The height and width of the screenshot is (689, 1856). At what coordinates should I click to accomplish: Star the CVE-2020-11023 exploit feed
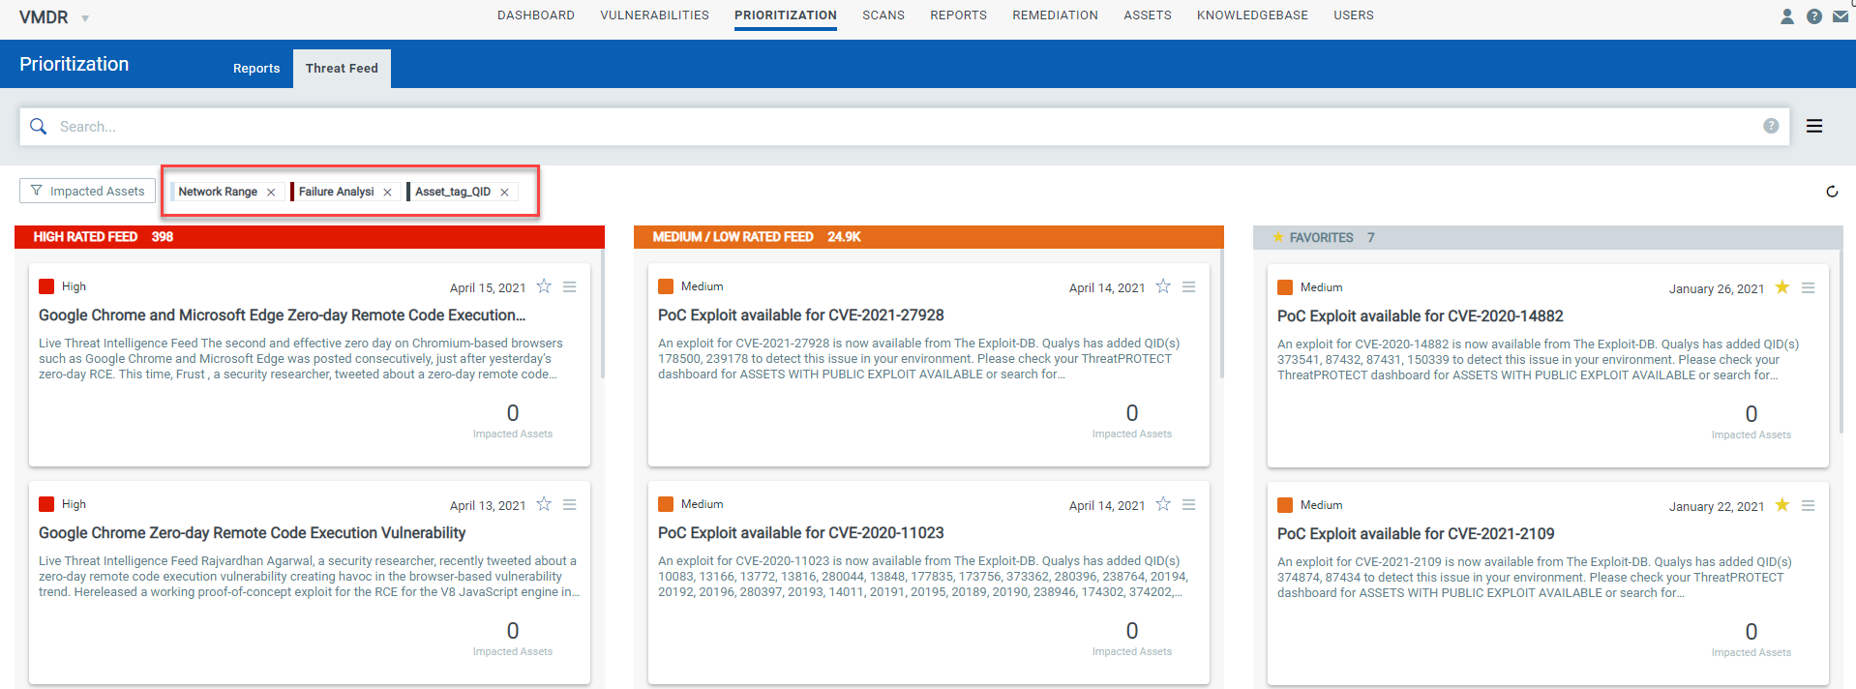(x=1163, y=504)
